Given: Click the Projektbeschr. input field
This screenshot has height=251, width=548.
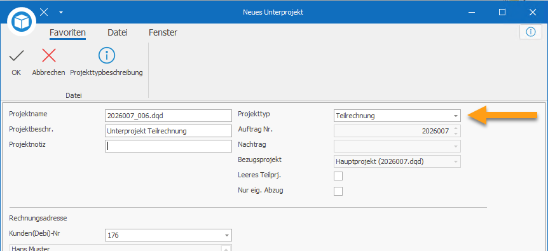Looking at the screenshot, I should (168, 131).
